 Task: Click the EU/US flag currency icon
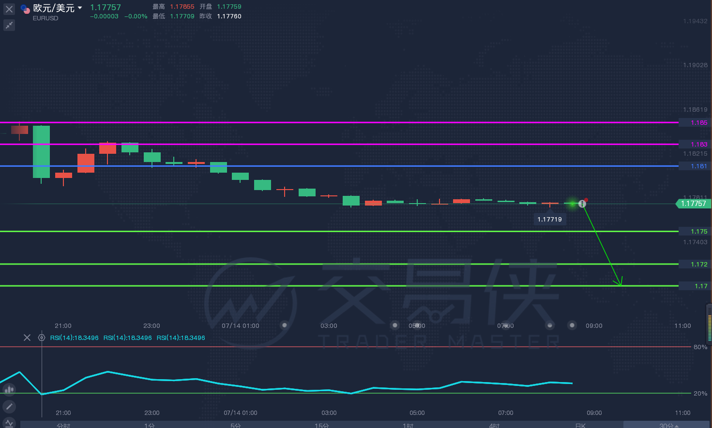pos(25,9)
